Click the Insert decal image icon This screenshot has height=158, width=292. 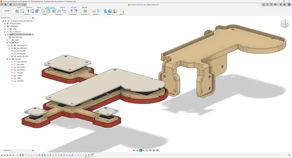(110, 11)
